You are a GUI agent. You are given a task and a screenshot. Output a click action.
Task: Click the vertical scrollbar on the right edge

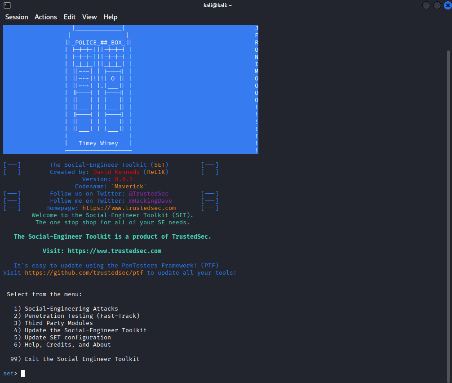(x=449, y=180)
